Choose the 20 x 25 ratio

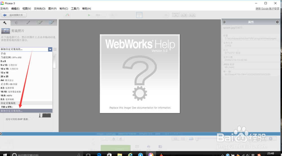pyautogui.click(x=26, y=77)
